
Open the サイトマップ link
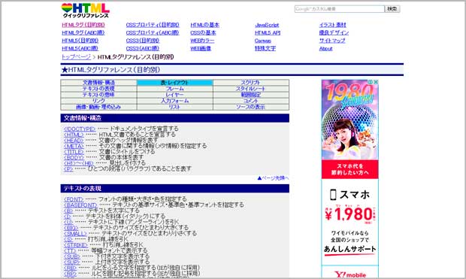(x=332, y=41)
